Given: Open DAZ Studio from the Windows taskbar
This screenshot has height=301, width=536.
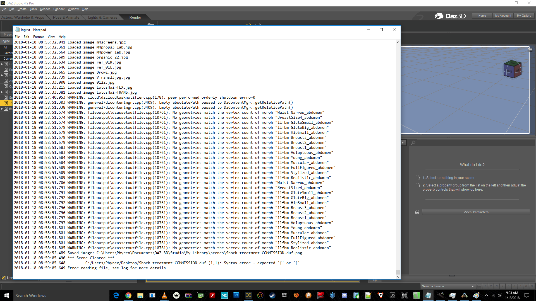Looking at the screenshot, I should pos(248,295).
